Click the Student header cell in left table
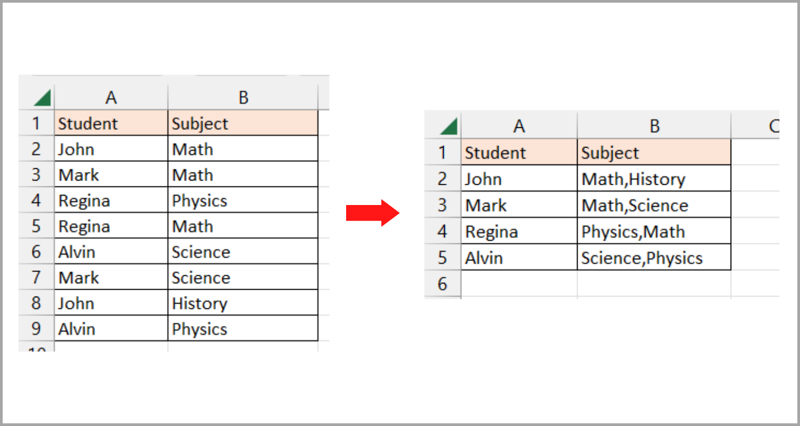This screenshot has width=800, height=426. (x=111, y=124)
